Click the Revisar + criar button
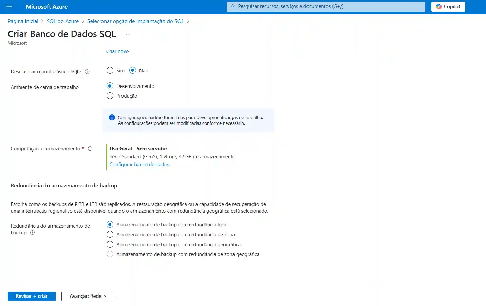 (x=32, y=296)
